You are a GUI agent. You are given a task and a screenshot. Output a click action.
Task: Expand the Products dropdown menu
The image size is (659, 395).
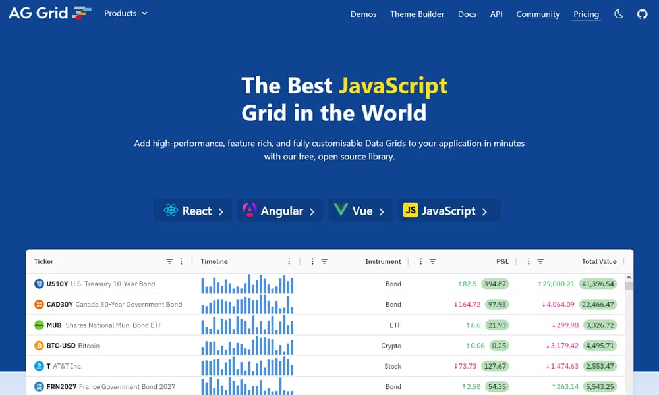click(126, 13)
